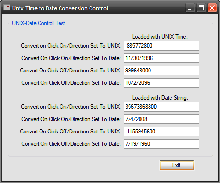Click the label beside the 11/30/1996 field
This screenshot has height=183, width=220.
click(71, 58)
